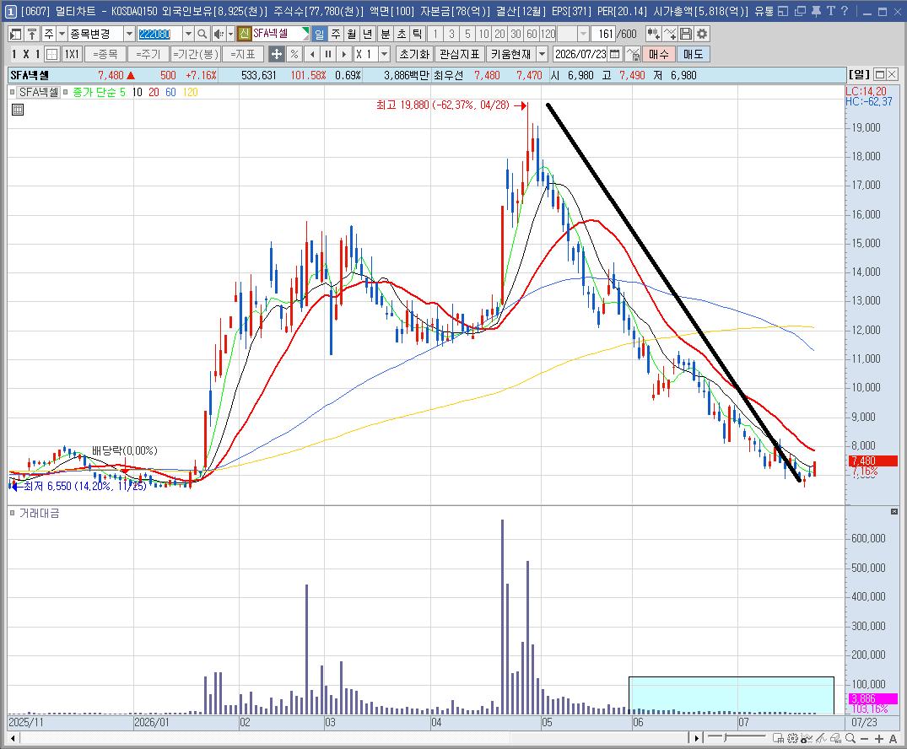Select the 월 monthly chart tab
Image resolution: width=907 pixels, height=749 pixels.
click(x=352, y=34)
